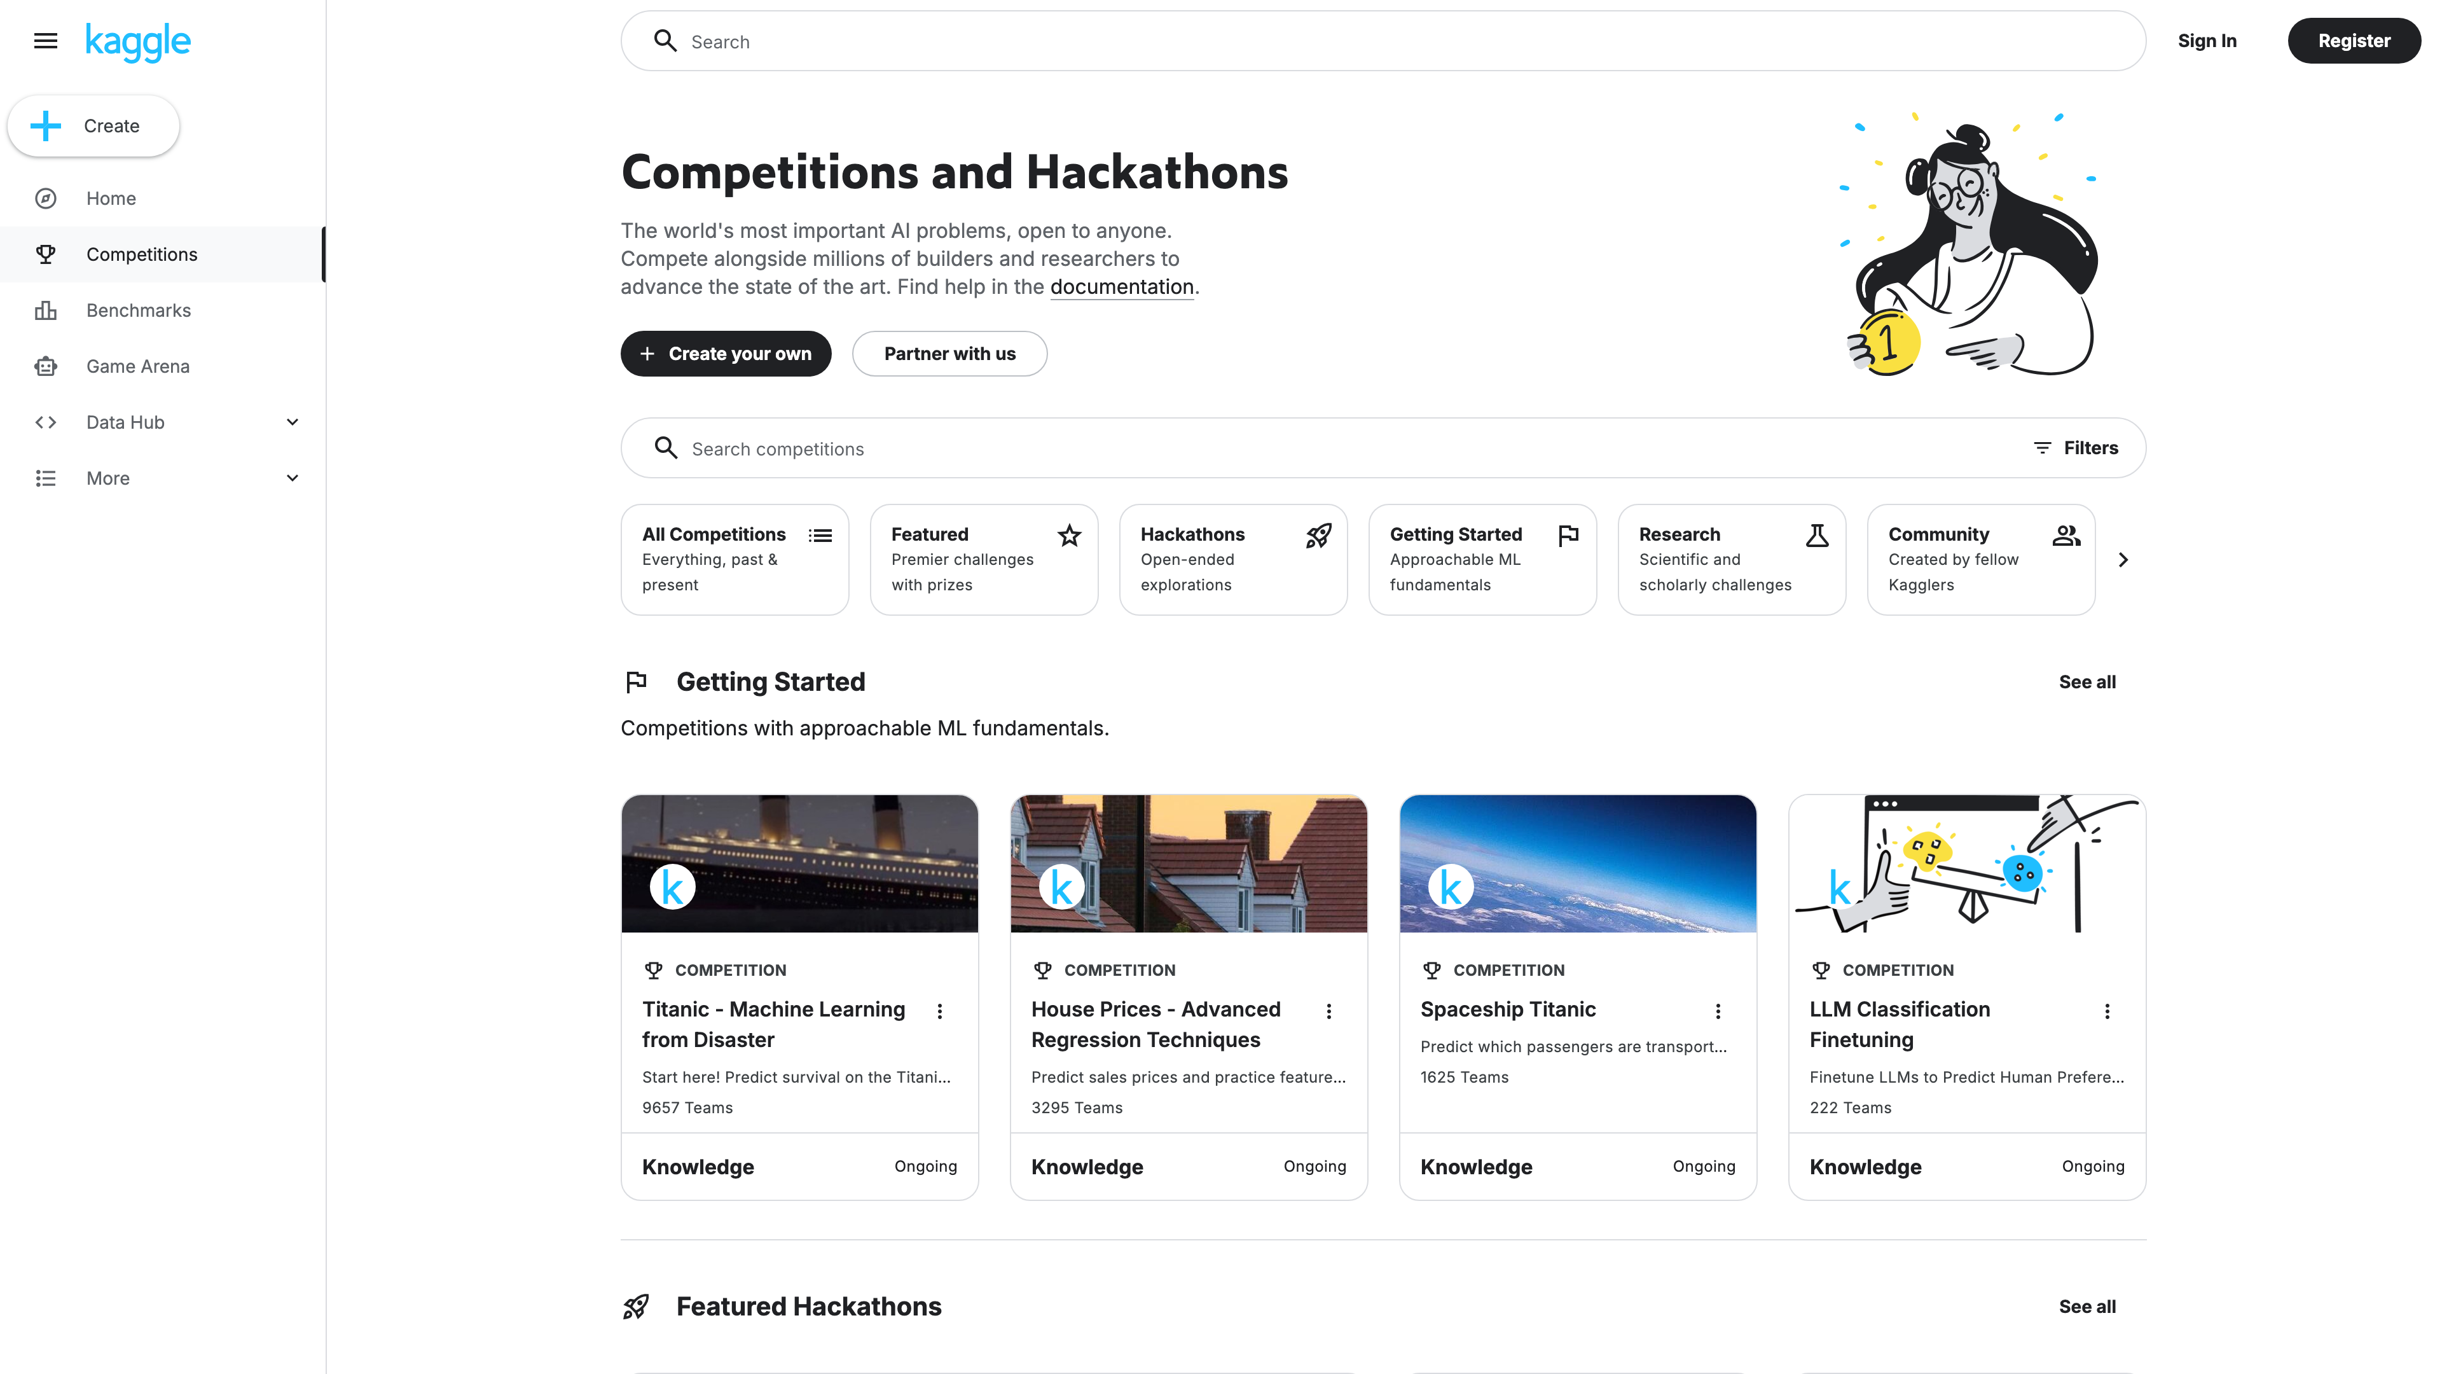
Task: Click the Home compass icon
Action: tap(46, 198)
